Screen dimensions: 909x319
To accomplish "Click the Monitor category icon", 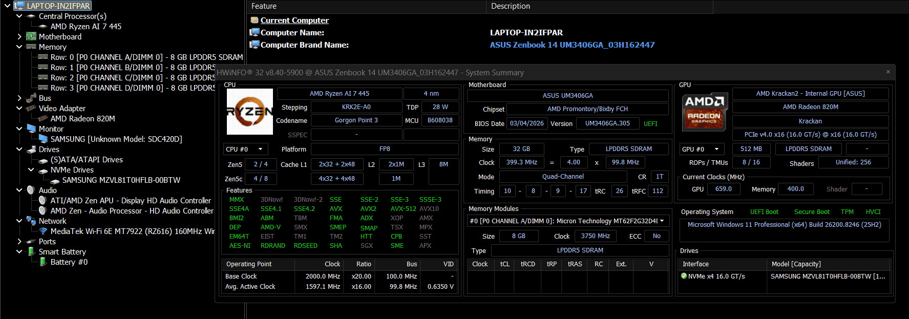I will coord(31,129).
